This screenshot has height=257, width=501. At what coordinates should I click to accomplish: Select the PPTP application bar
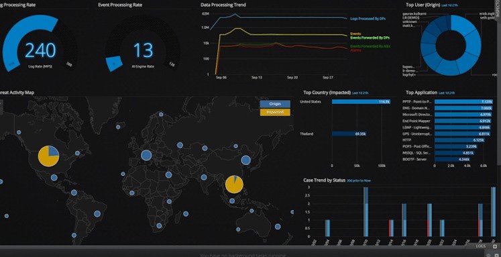click(x=463, y=101)
